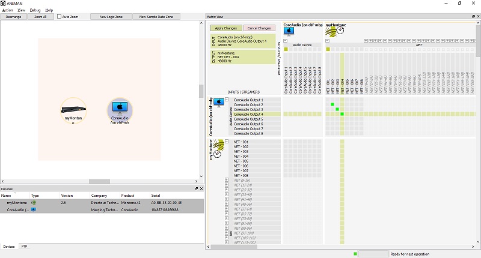Screen dimensions: 481x258
Task: Toggle connection CoreAudio Output 2 to NET - 002
Action: (332, 104)
